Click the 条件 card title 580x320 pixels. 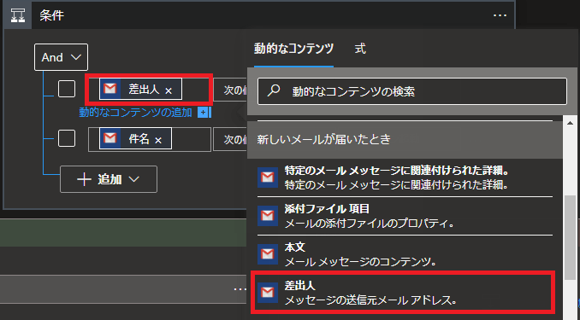click(x=52, y=15)
